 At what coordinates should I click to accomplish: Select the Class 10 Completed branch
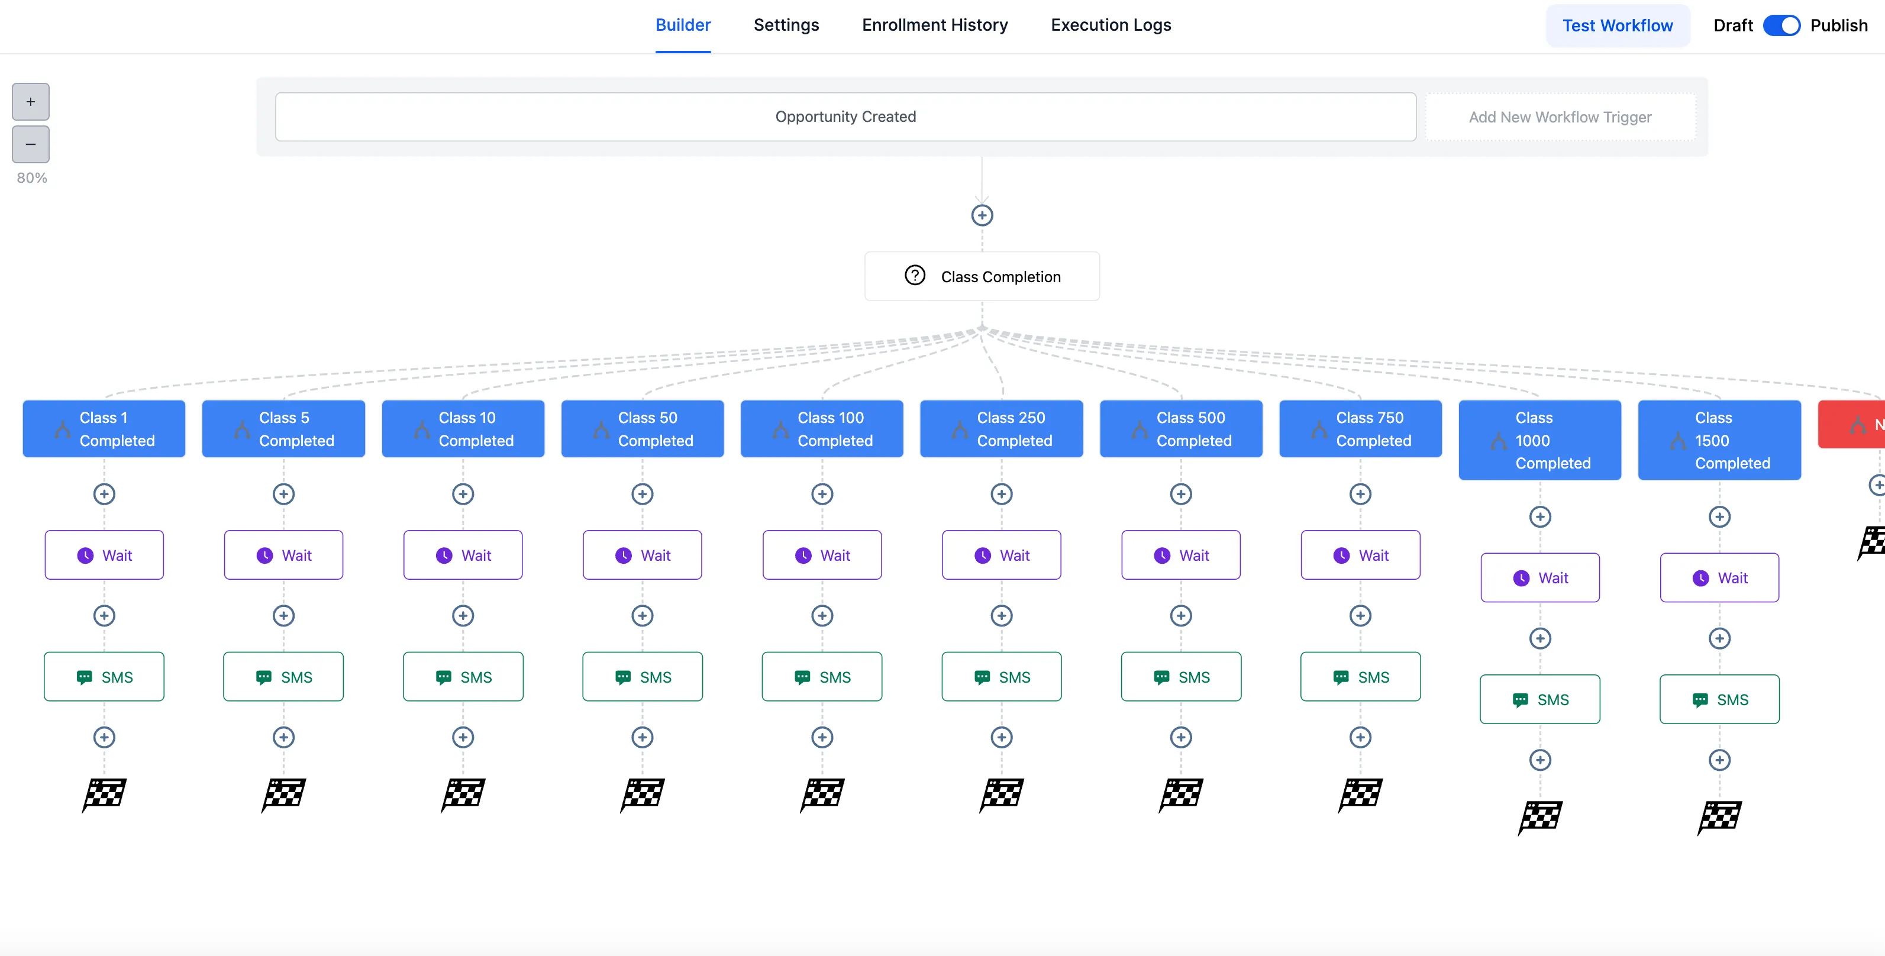(463, 429)
